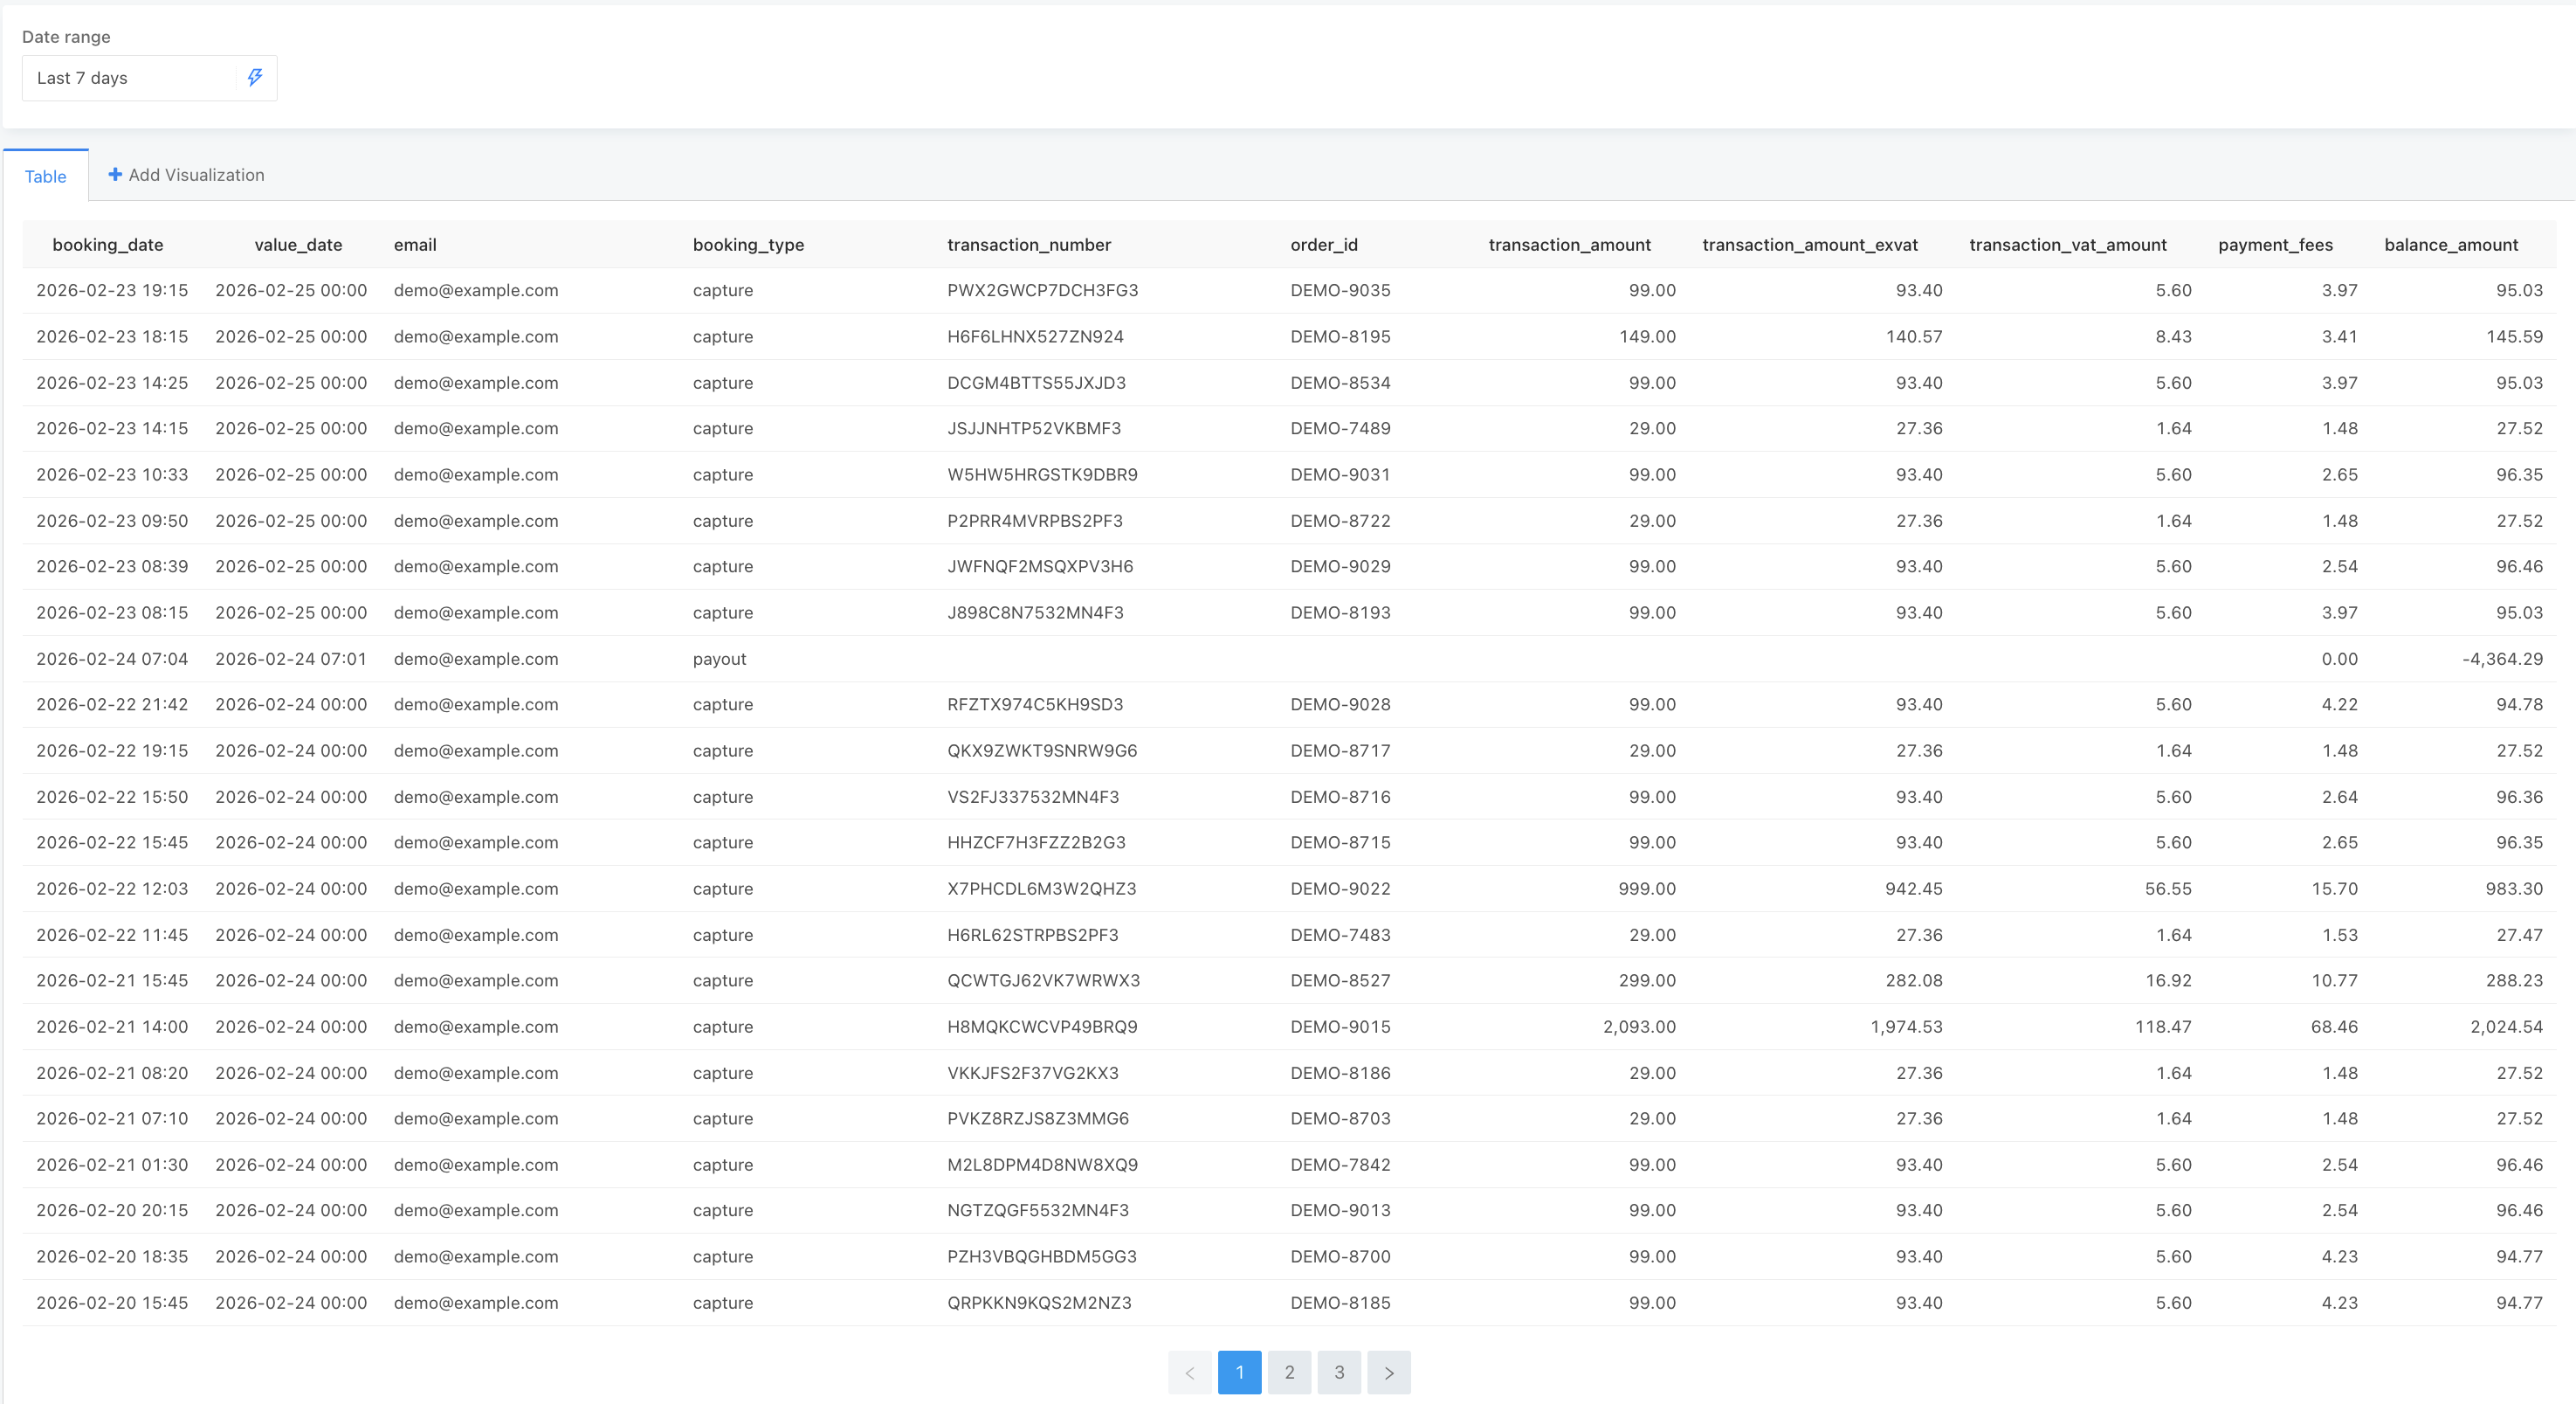
Task: Sort by balance_amount column header
Action: 2450,244
